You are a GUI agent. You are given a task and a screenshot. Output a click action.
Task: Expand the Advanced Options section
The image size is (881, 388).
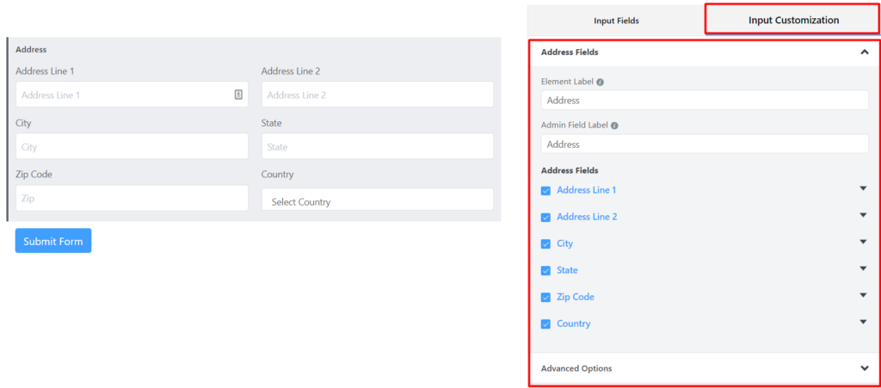(x=864, y=368)
